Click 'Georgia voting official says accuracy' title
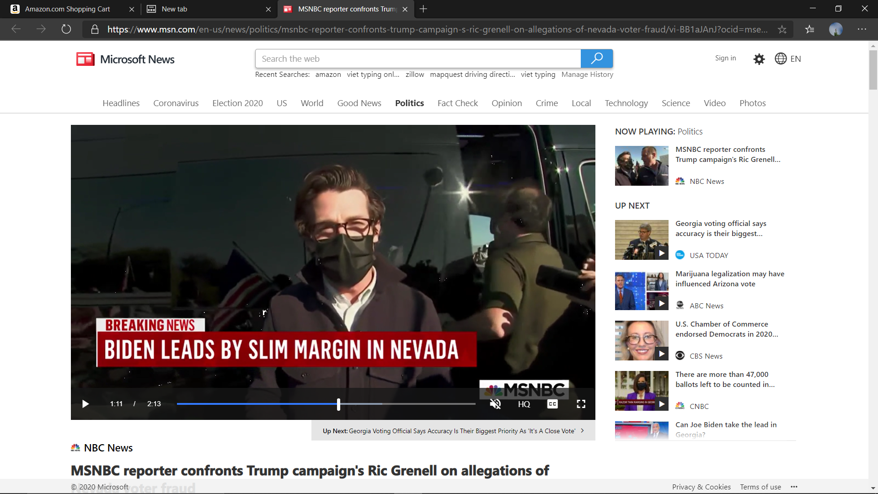The height and width of the screenshot is (494, 878). pyautogui.click(x=721, y=228)
